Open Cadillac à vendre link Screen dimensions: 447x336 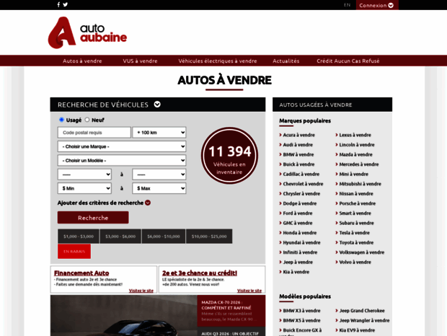tap(301, 174)
